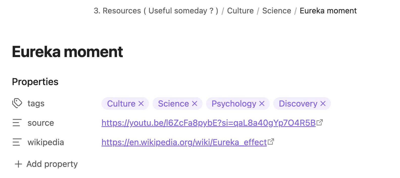Remove the Psychology tag with its X
This screenshot has width=400, height=178.
tap(262, 104)
